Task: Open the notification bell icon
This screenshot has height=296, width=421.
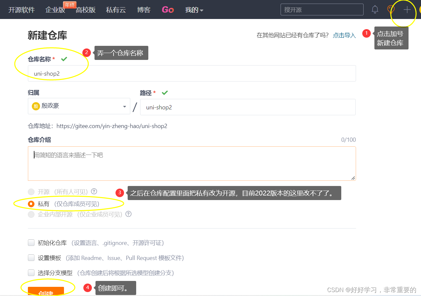Action: pos(375,9)
